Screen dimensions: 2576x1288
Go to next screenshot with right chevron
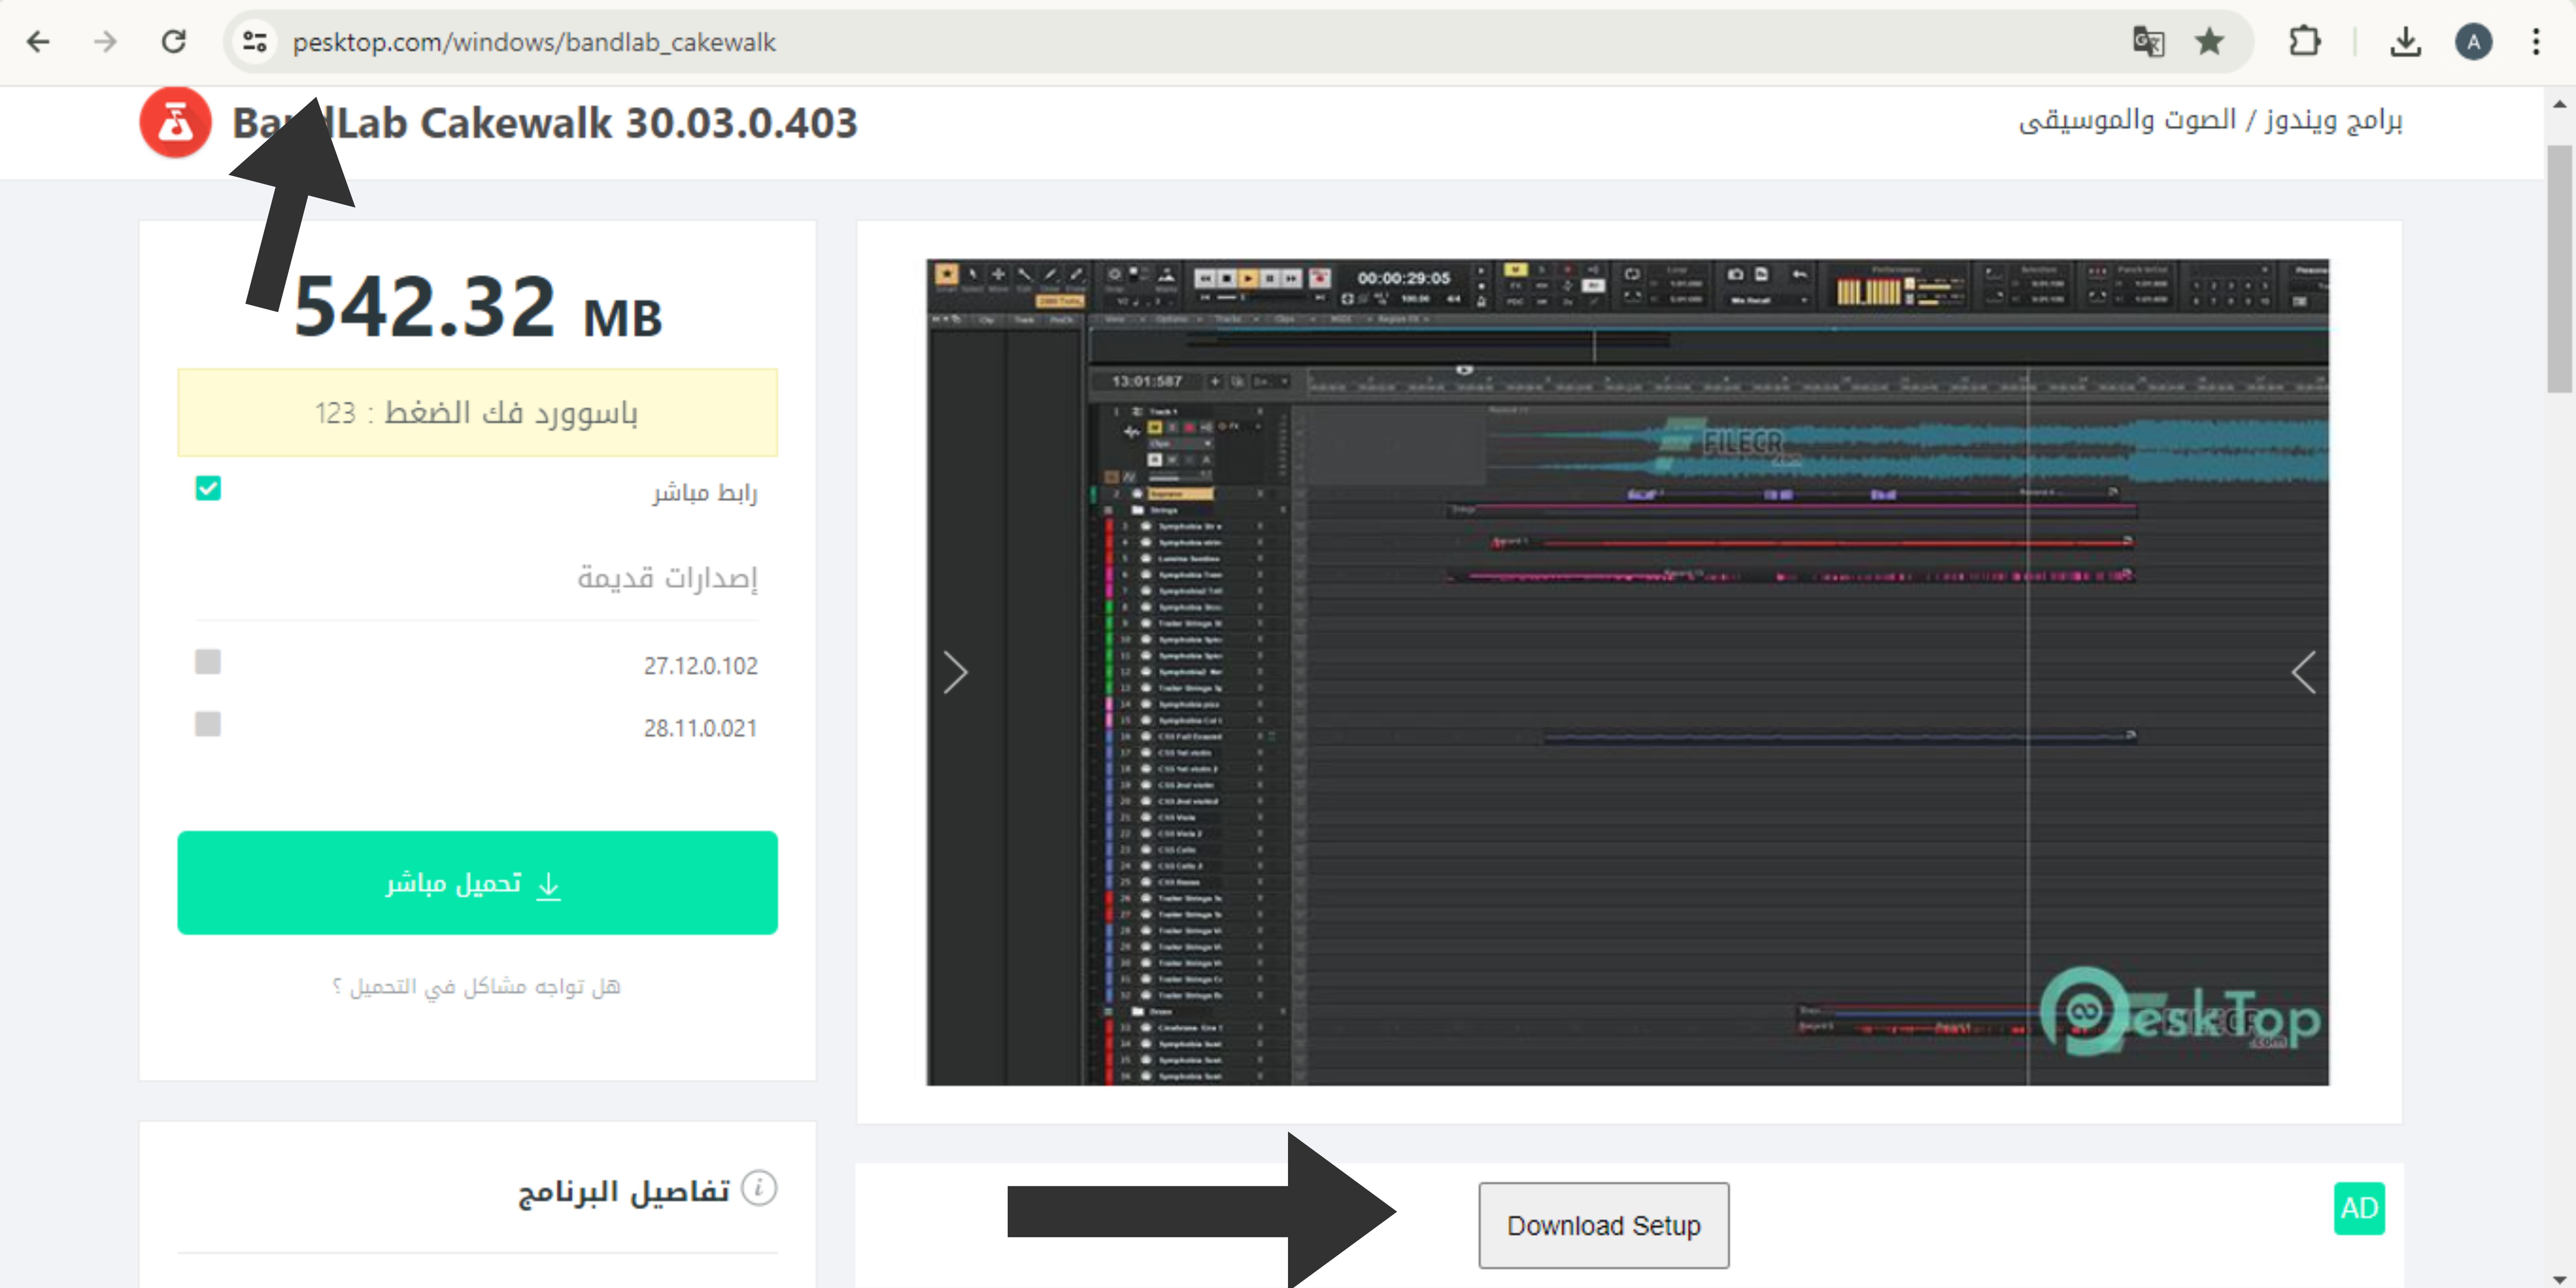955,672
